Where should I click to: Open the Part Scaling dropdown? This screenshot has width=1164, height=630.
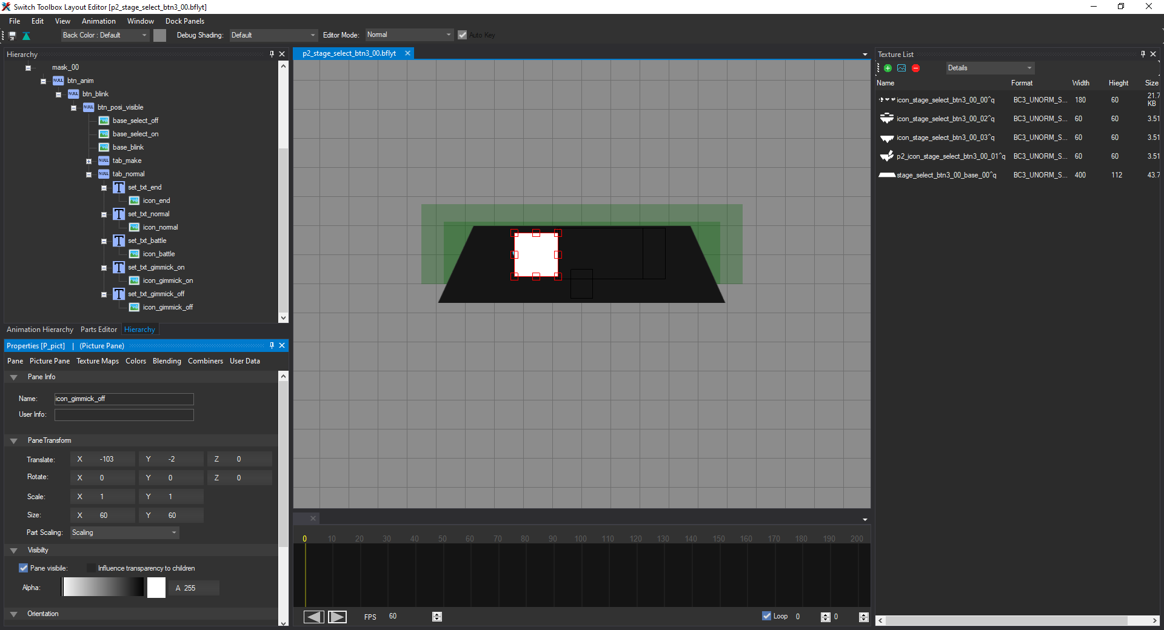[124, 532]
